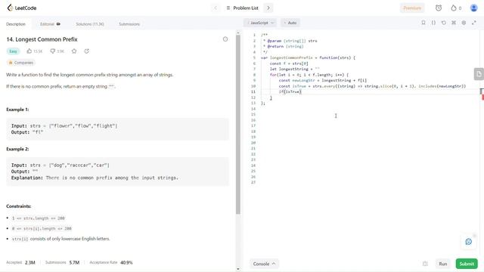Click the circle icon beside problem title
The height and width of the screenshot is (272, 484).
(x=225, y=39)
